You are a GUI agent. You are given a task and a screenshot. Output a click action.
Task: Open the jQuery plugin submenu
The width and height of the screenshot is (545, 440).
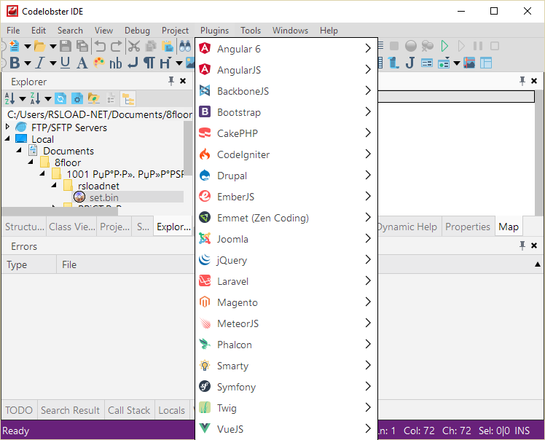(x=286, y=259)
